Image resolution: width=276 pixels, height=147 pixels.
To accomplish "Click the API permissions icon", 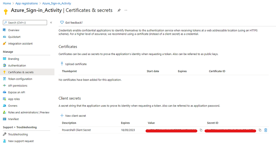I will (x=5, y=86).
